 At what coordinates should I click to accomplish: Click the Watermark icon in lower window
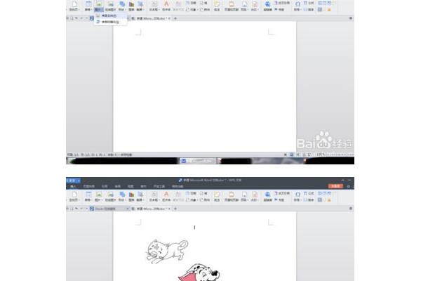(254, 195)
